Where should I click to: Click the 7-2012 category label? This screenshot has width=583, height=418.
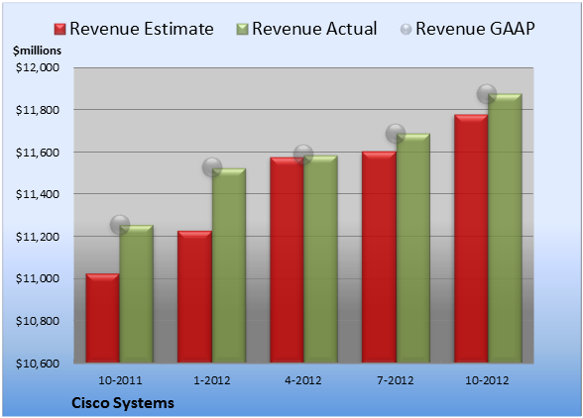pyautogui.click(x=396, y=380)
